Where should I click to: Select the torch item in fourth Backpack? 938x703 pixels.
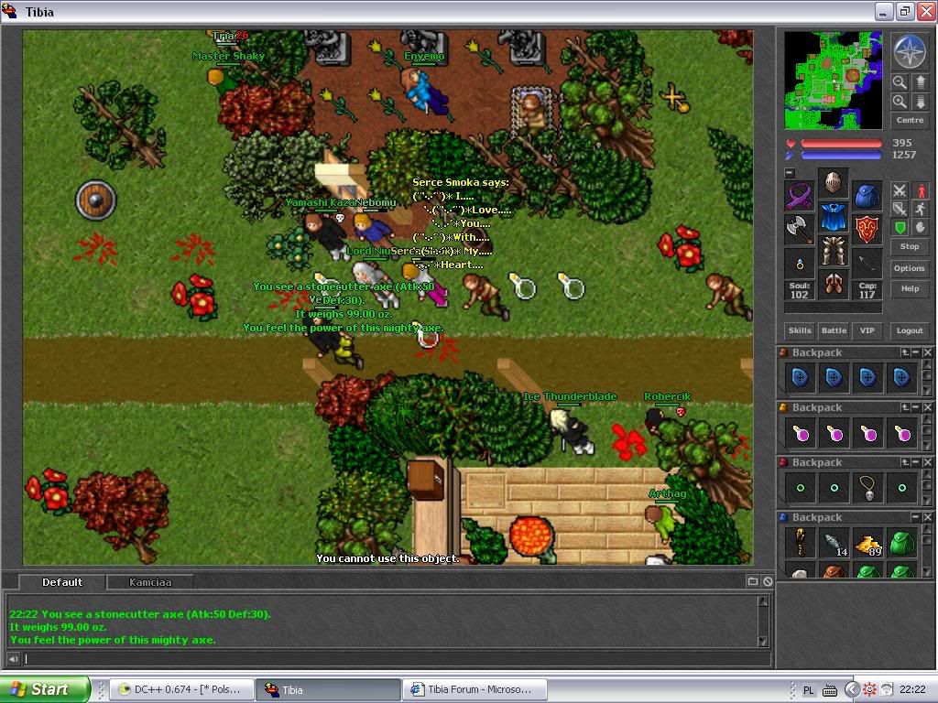801,543
